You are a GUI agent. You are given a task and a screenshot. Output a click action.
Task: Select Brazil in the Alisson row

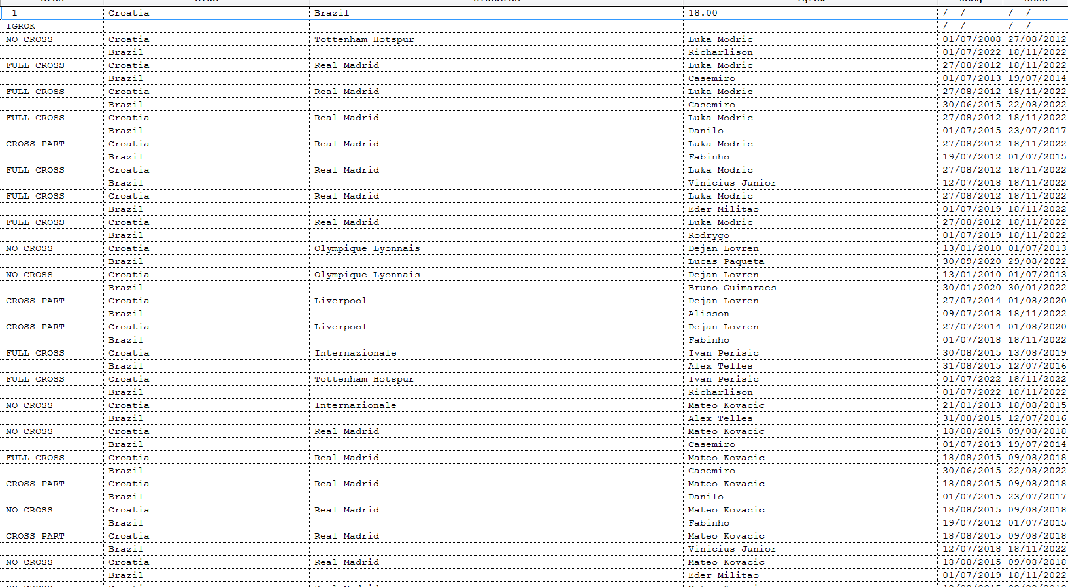coord(125,314)
